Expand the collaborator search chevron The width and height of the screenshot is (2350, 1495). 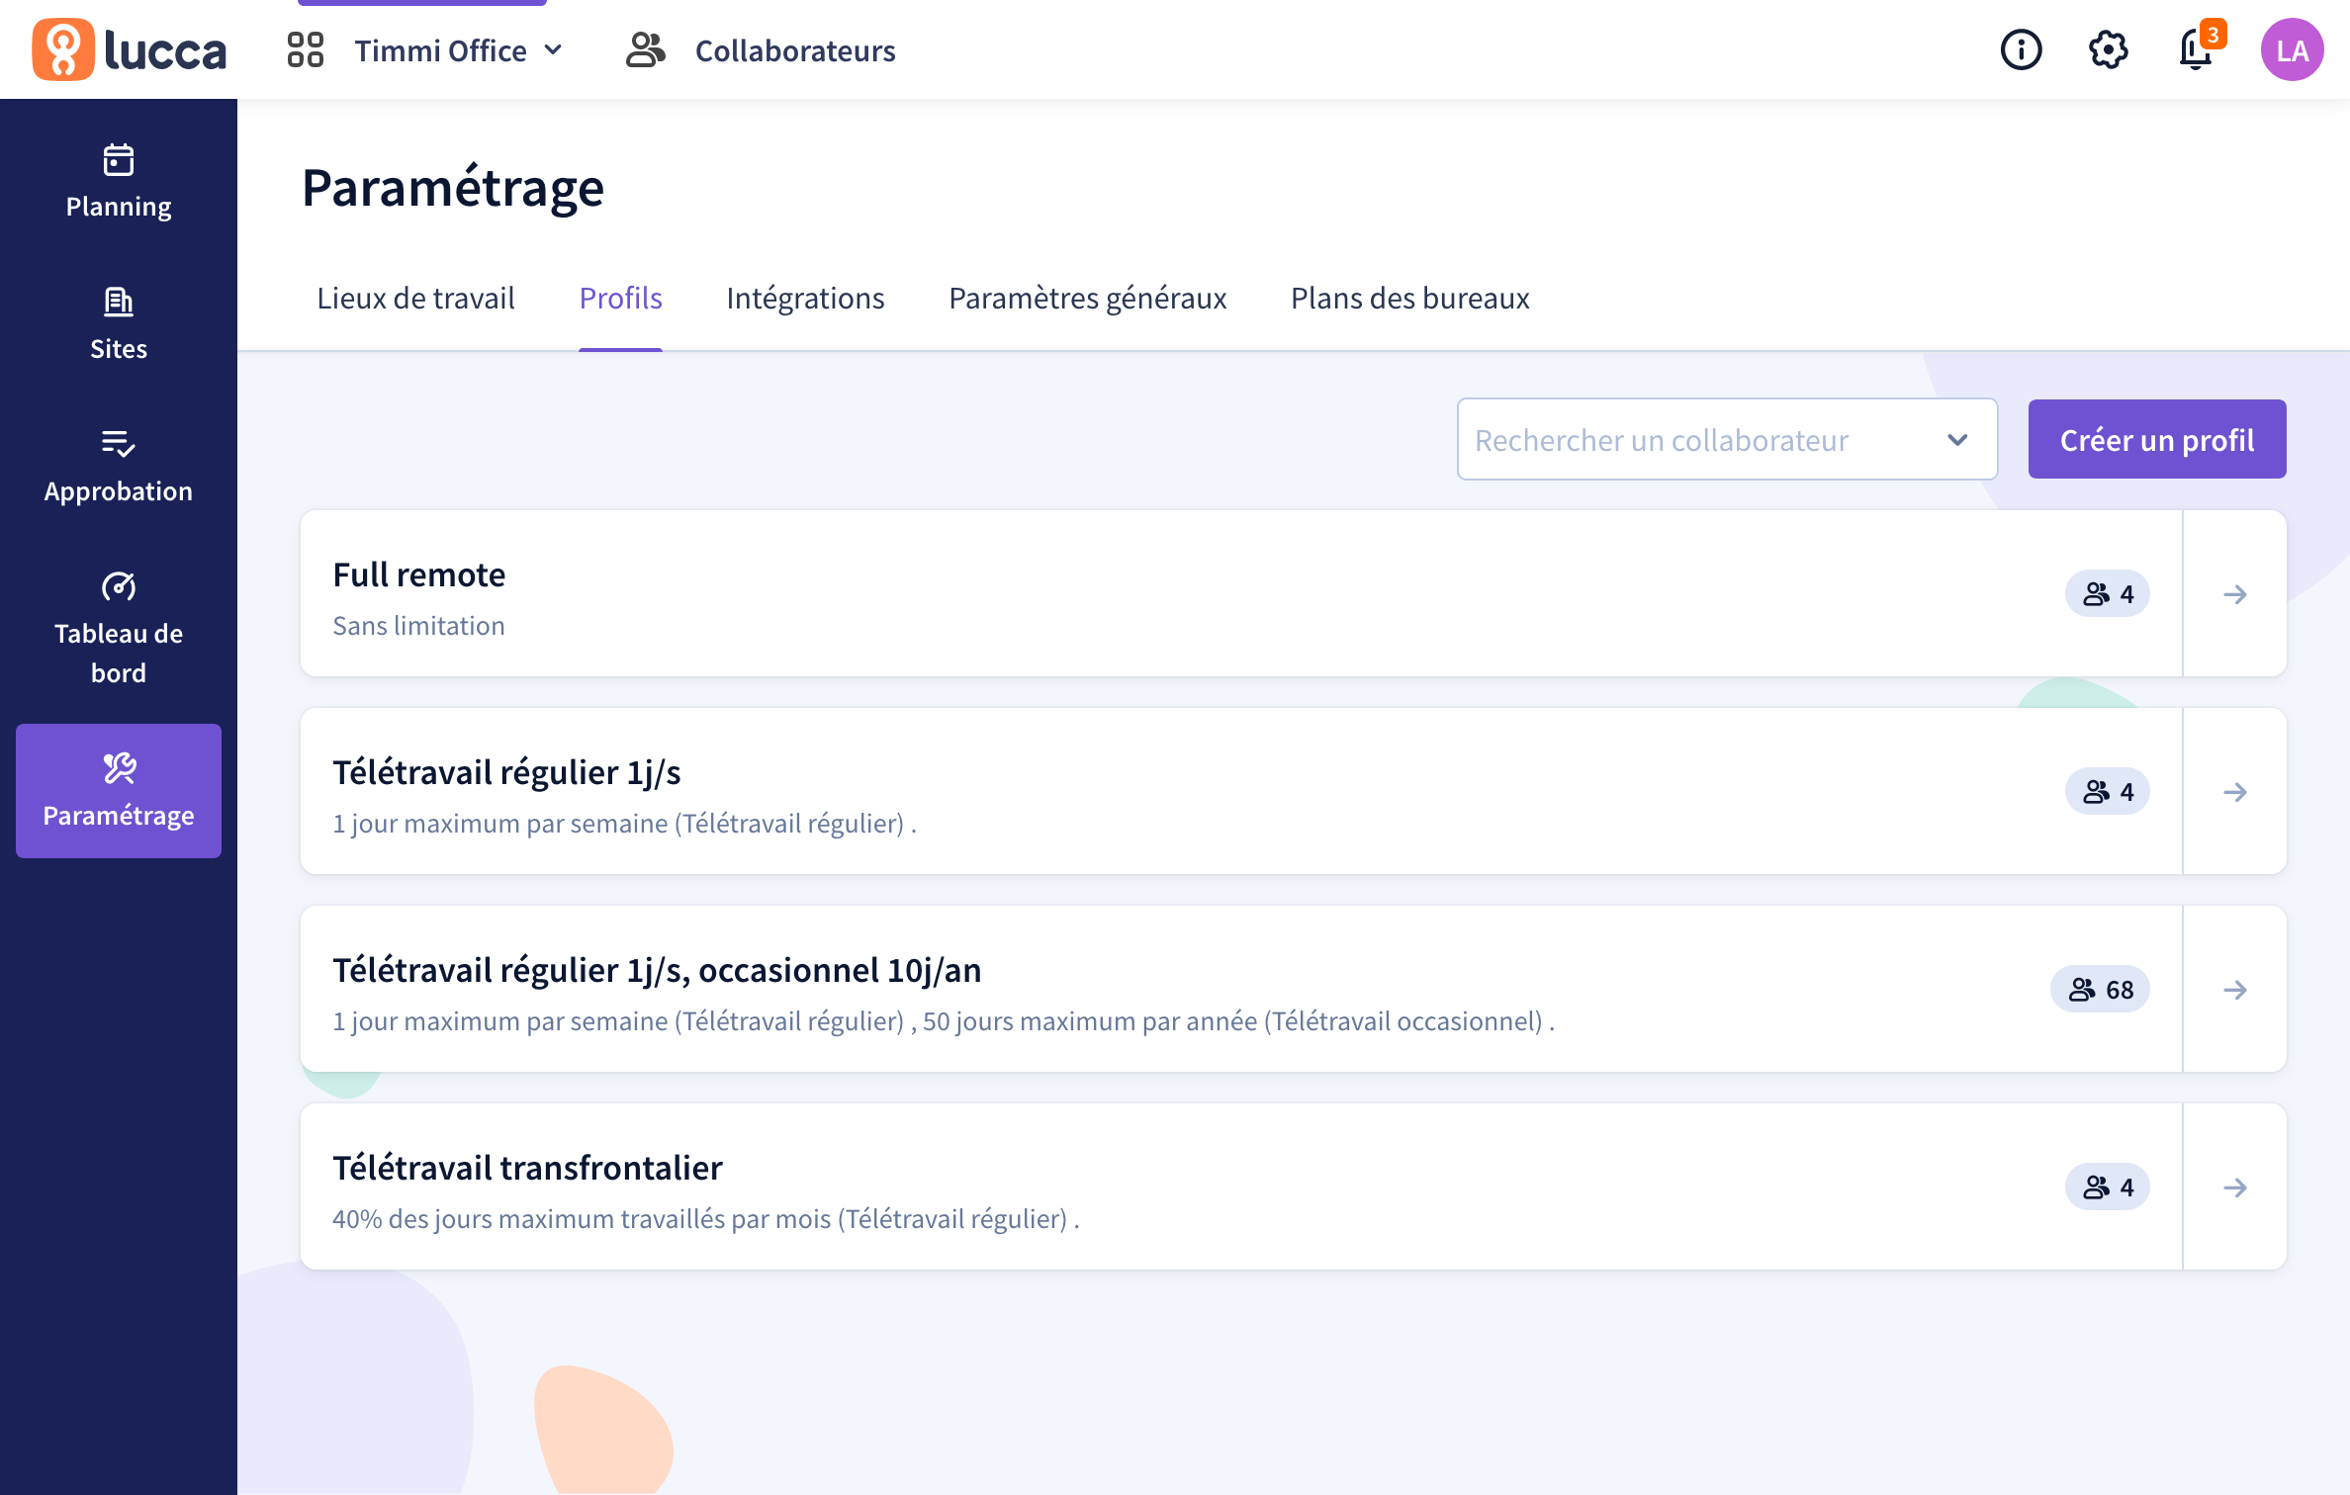[1957, 440]
